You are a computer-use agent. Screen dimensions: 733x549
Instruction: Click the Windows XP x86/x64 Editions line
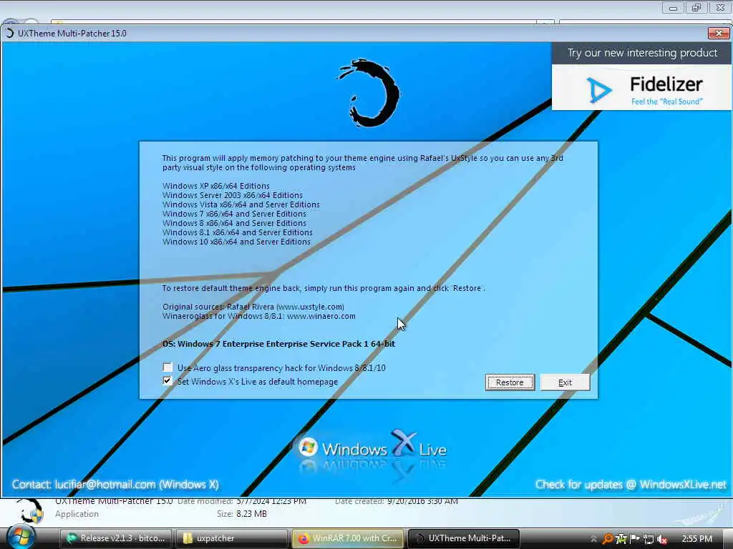[x=216, y=186]
